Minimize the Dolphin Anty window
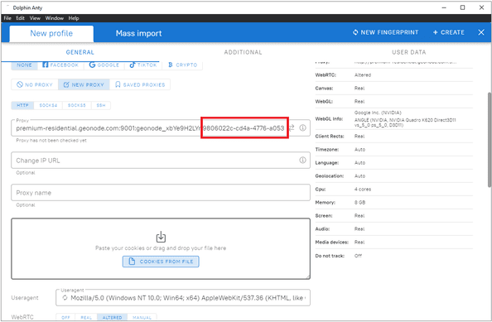Viewport: 492px width, 322px height. tap(444, 7)
